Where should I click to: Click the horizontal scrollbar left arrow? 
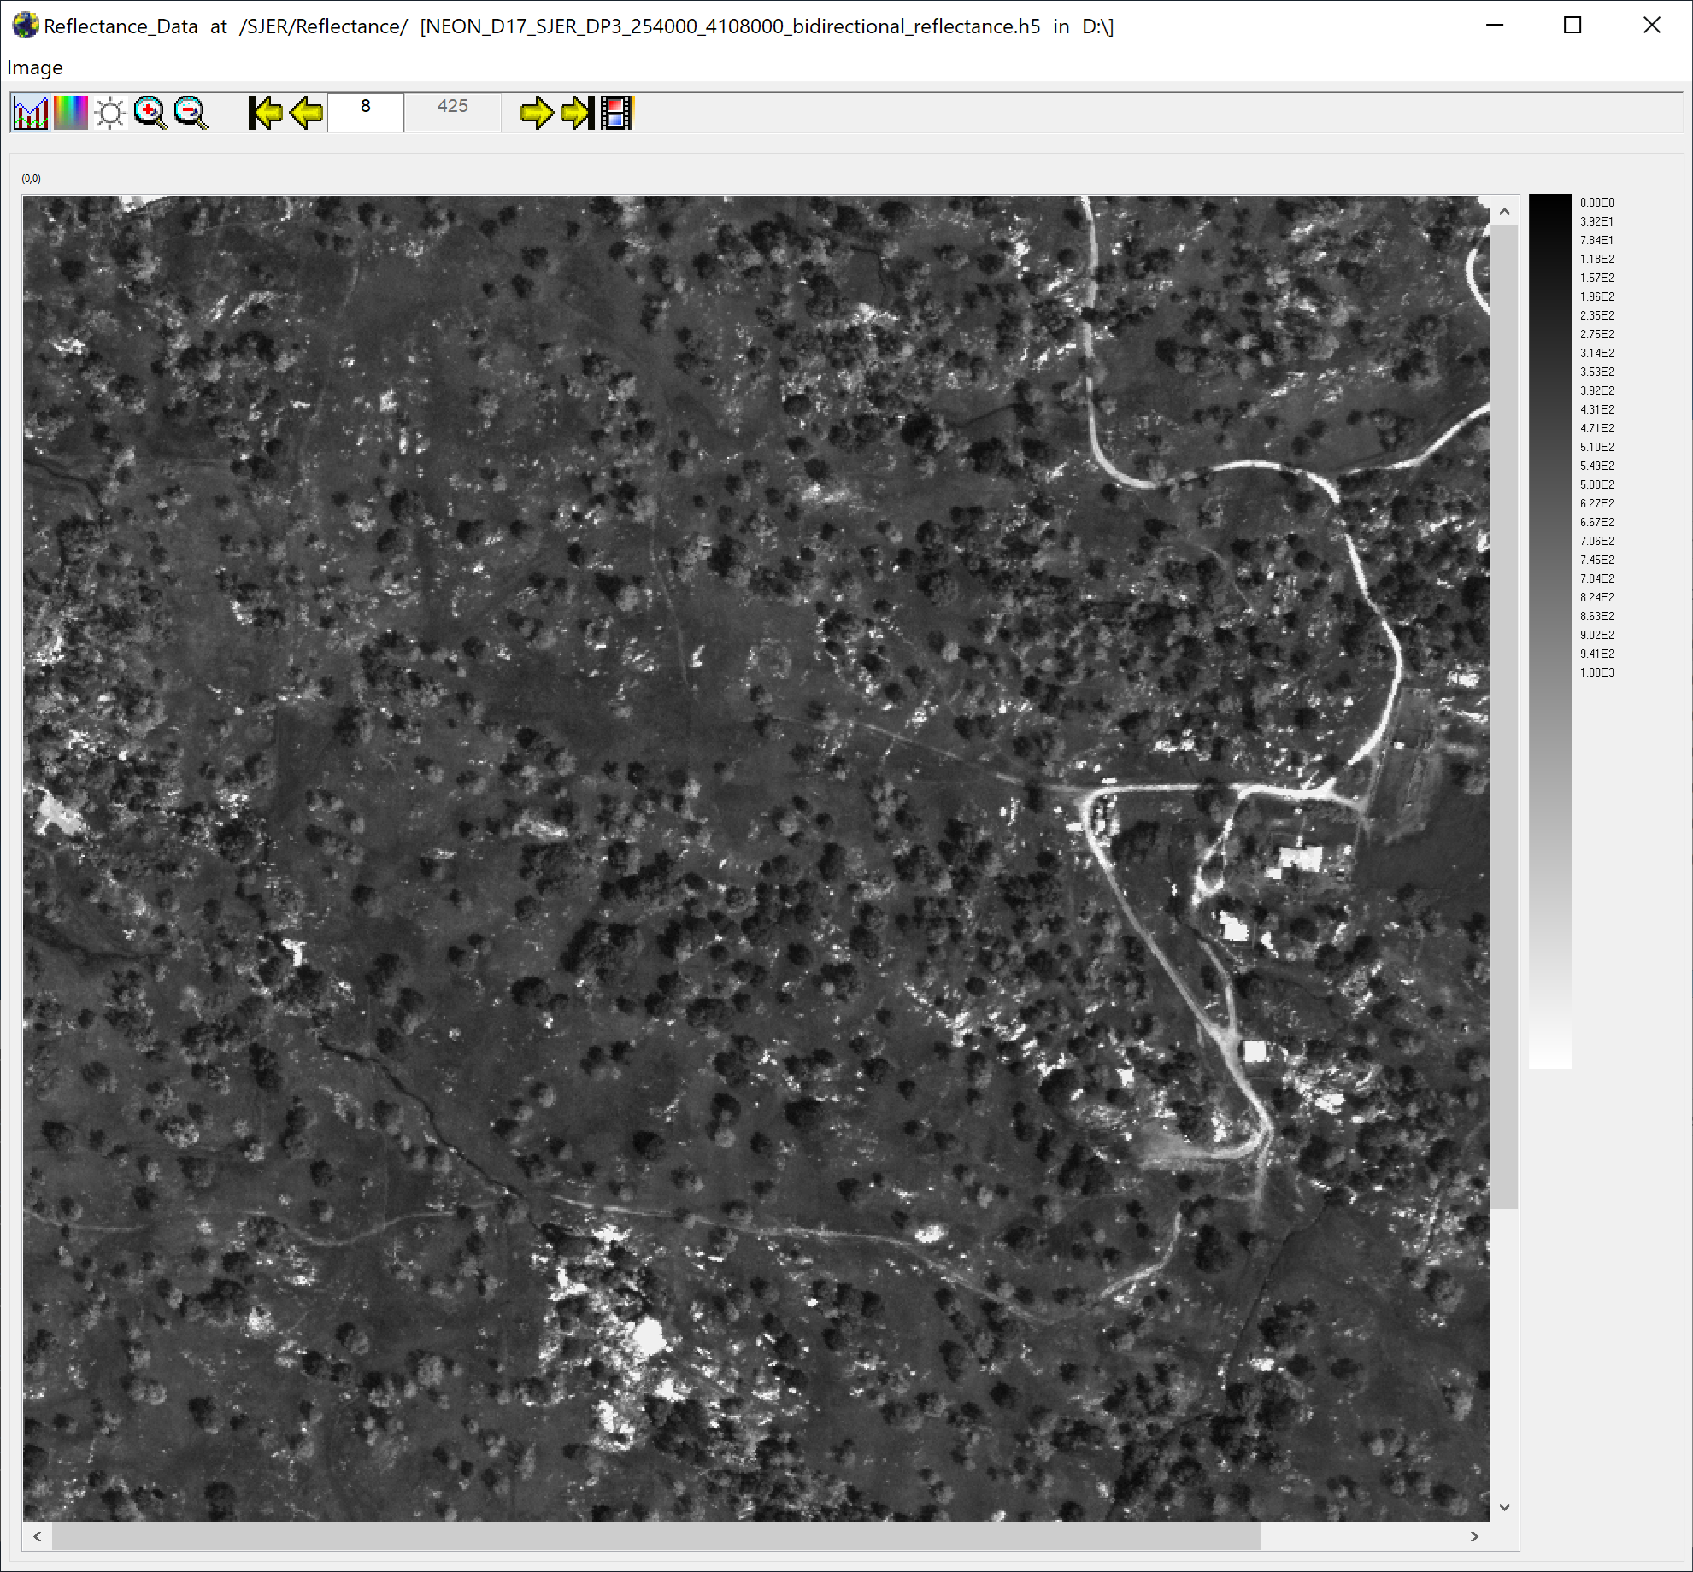coord(38,1536)
